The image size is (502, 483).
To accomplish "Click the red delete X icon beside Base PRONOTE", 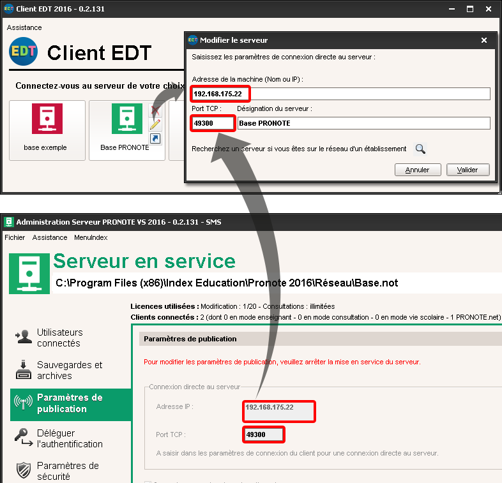I will (155, 110).
